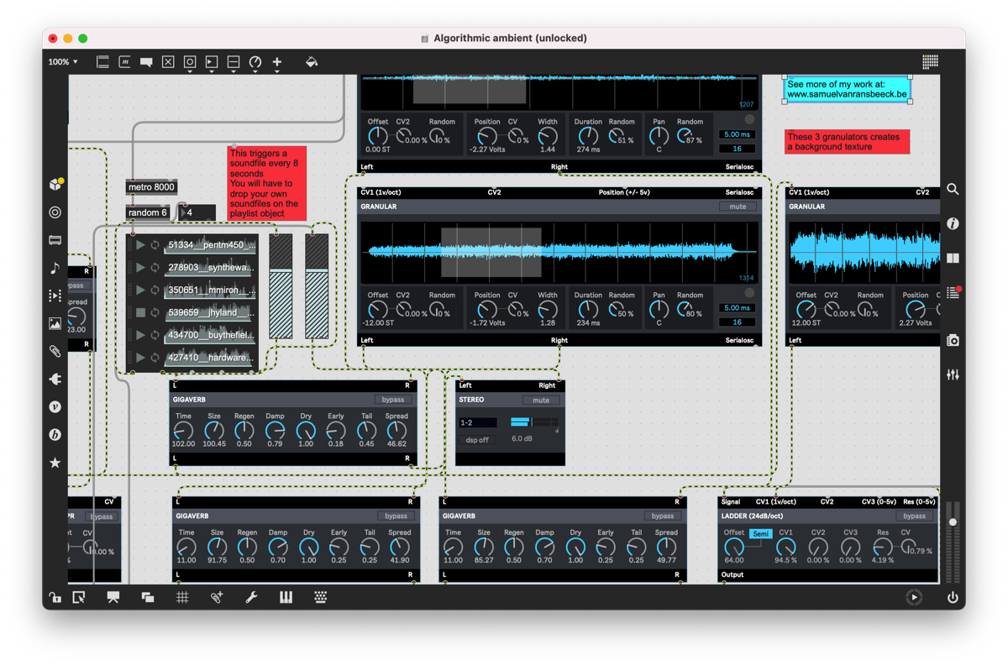Open the slider object dropdown in top toolbar
This screenshot has height=665, width=1008.
tap(234, 63)
